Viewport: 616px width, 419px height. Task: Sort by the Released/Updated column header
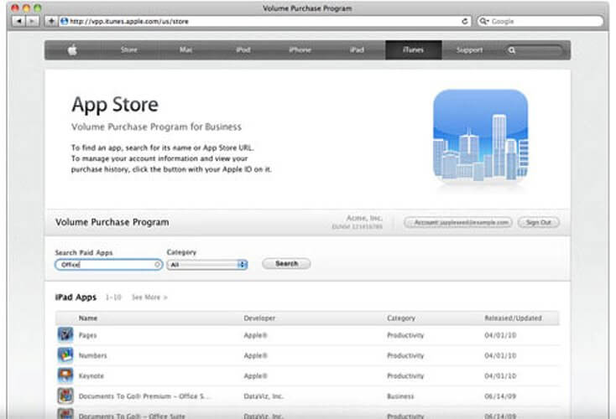tap(513, 318)
